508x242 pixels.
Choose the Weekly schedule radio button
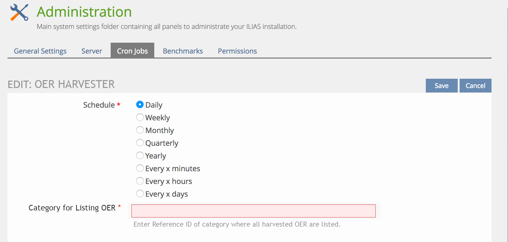click(x=140, y=117)
